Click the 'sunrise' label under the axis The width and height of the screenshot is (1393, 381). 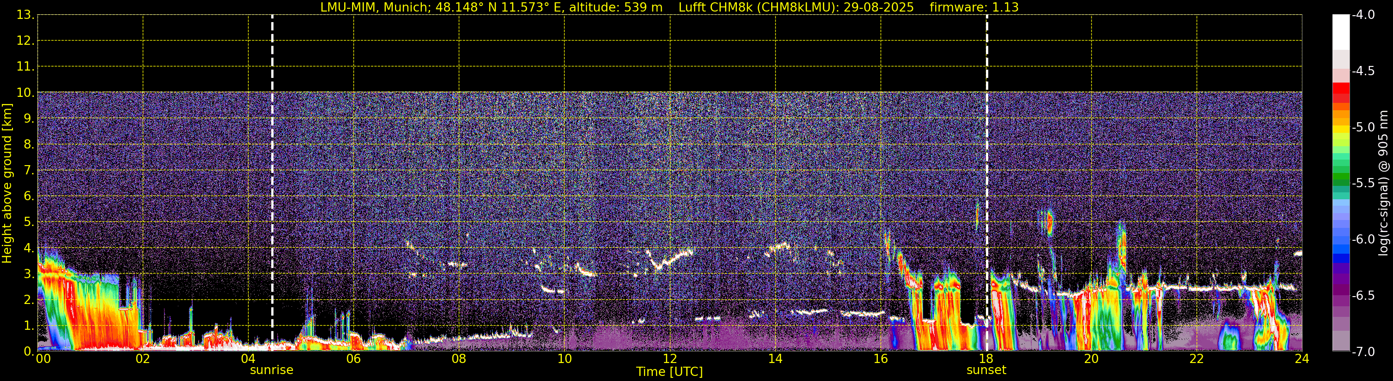[272, 370]
